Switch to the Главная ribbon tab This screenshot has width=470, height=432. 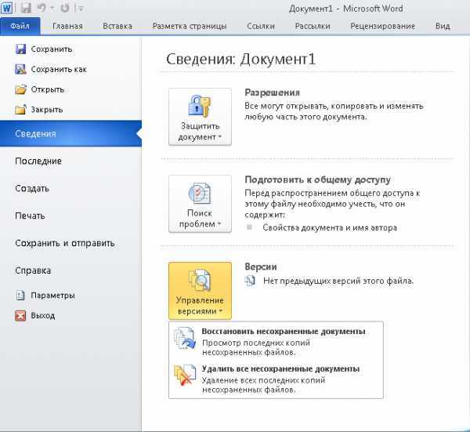pyautogui.click(x=67, y=26)
